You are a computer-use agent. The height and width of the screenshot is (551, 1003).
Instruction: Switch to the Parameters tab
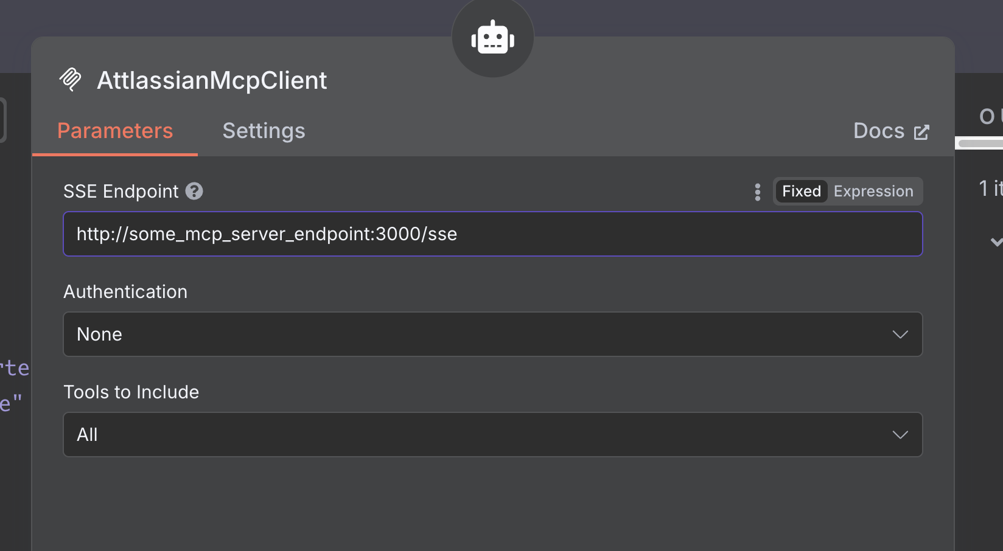[115, 131]
